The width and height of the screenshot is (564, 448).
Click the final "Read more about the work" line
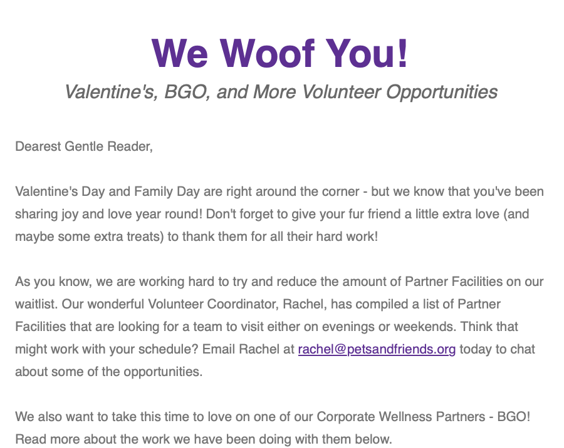203,439
